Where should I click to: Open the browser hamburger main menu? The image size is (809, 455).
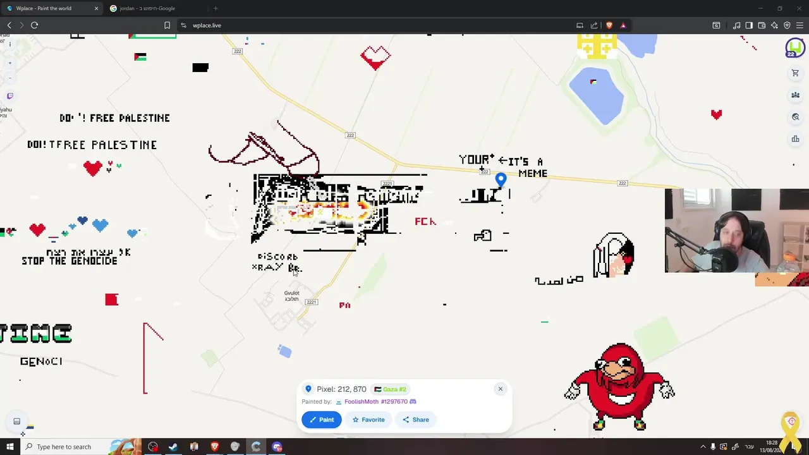tap(800, 25)
